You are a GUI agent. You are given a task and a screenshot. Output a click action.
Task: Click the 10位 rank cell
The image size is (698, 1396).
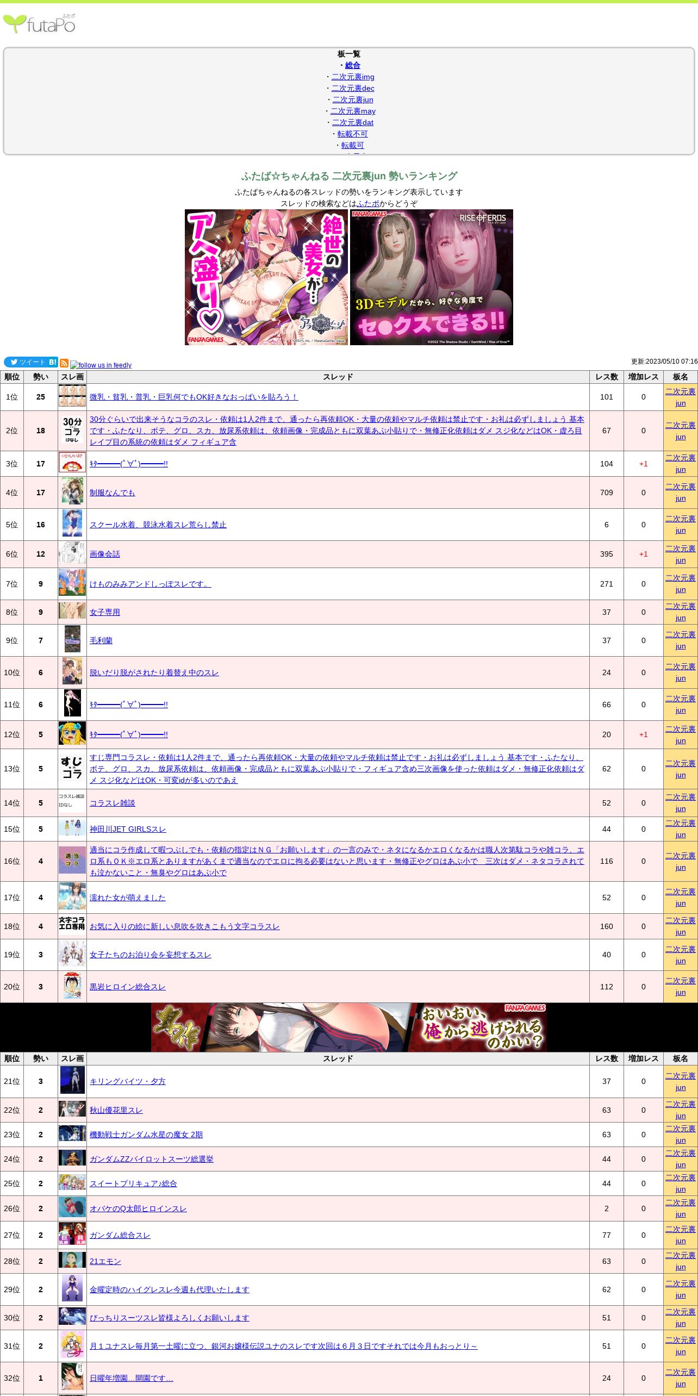point(12,672)
